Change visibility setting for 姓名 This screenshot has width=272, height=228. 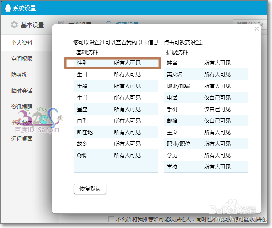(x=217, y=63)
